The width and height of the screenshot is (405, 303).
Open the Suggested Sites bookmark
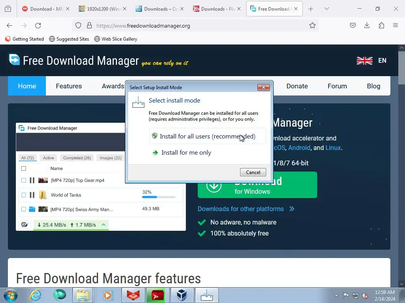(x=69, y=39)
